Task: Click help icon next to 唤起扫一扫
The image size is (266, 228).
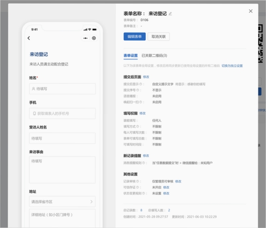Action: click(140, 102)
